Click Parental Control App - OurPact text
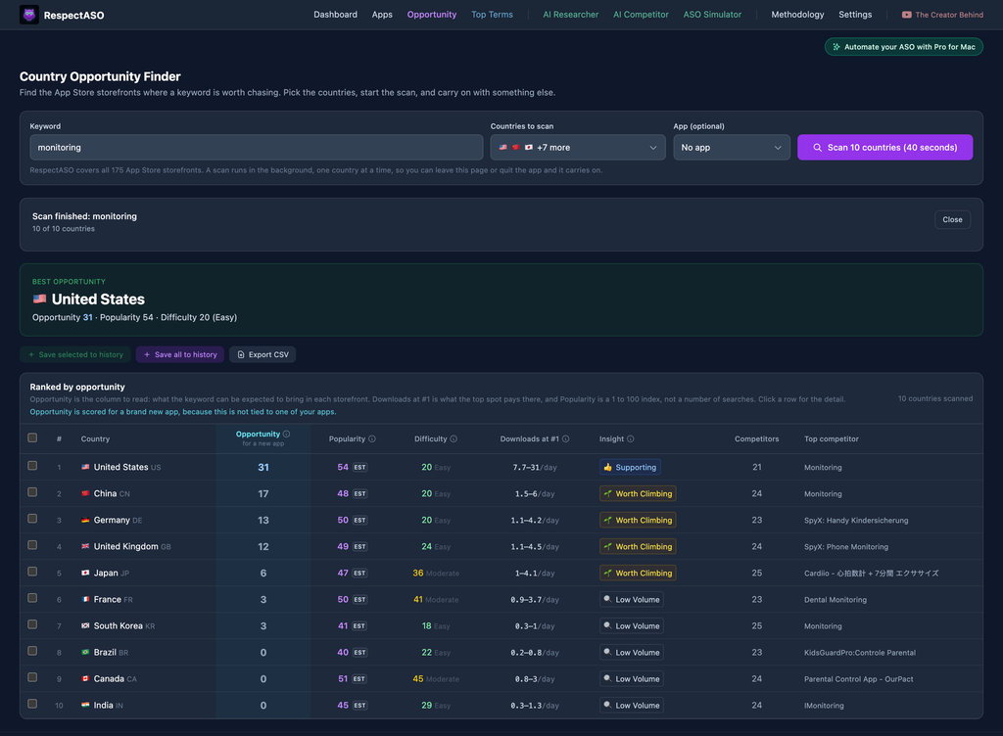Viewport: 1003px width, 736px height. click(x=858, y=679)
